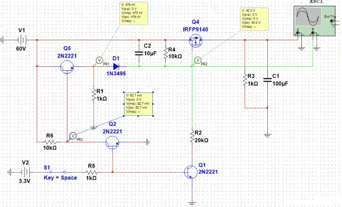This screenshot has width=342, height=207.
Task: Select resistor R6 10kΩ
Action: pos(50,142)
